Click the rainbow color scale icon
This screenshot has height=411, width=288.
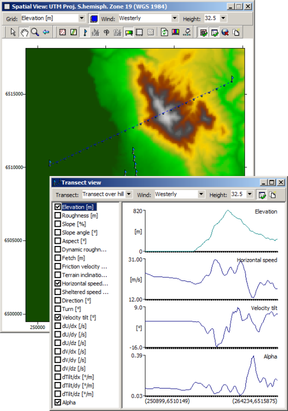click(175, 32)
